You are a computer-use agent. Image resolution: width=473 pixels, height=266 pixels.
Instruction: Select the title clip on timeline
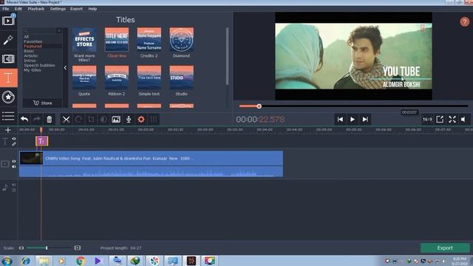tap(42, 141)
